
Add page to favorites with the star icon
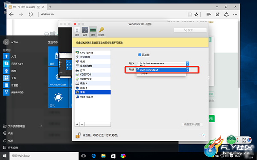[x=196, y=15]
